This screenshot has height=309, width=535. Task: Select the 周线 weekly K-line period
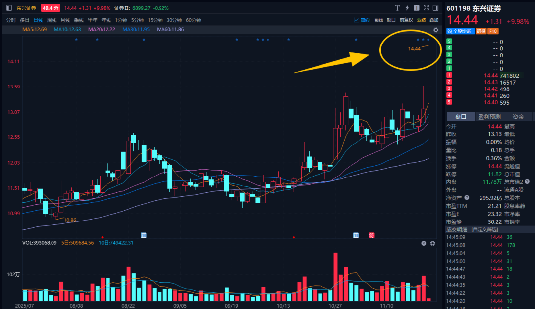[x=52, y=20]
